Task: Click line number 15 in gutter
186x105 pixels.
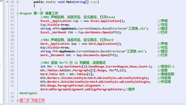Action: click(12, 21)
